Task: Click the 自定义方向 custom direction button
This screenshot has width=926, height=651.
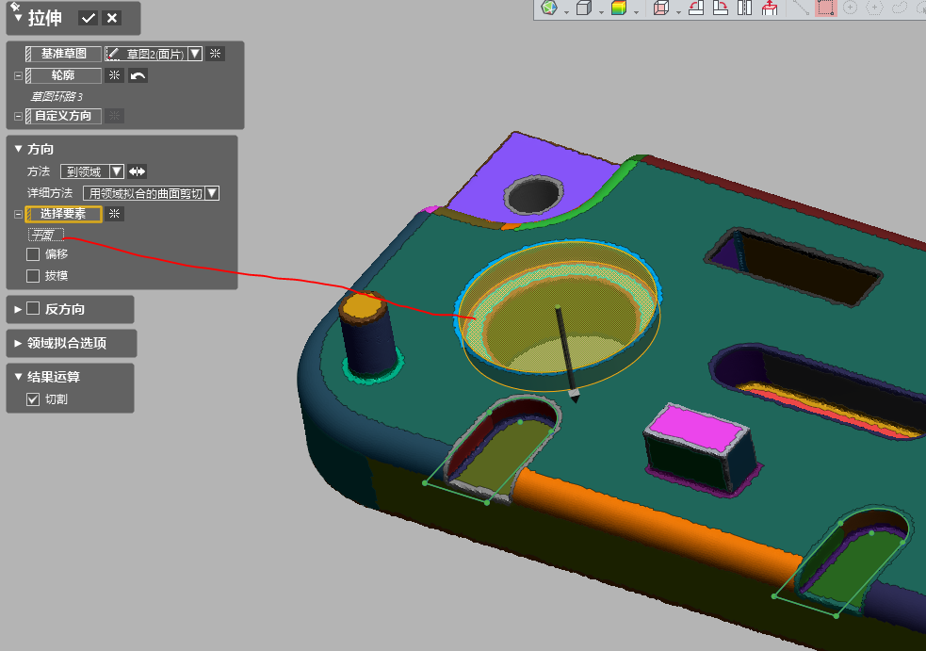Action: [63, 116]
